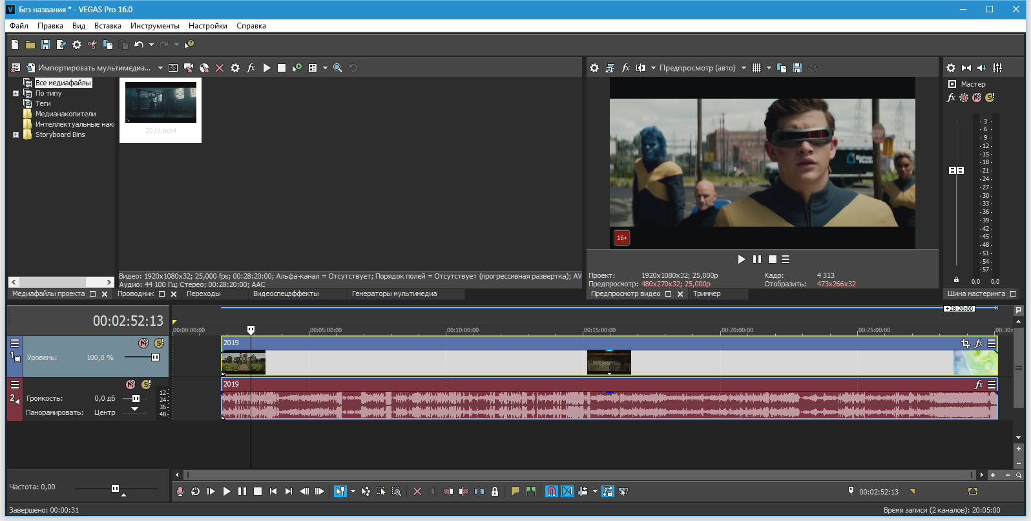Toggle Mute on the Master Bus
This screenshot has height=521, width=1031.
(977, 98)
